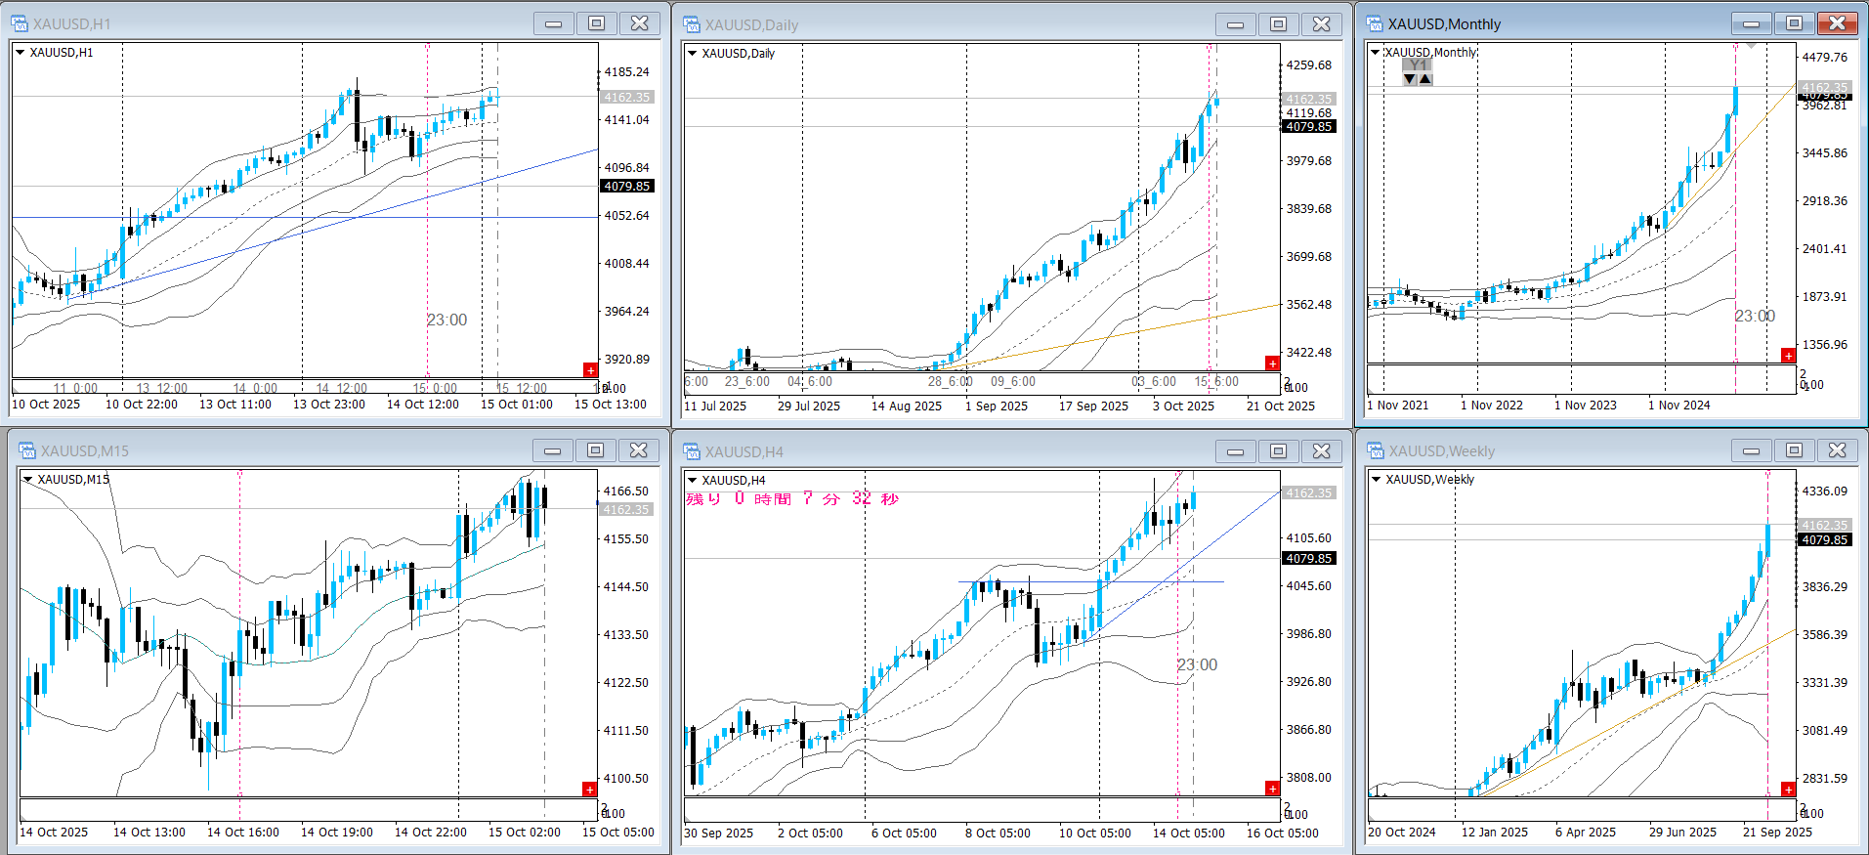This screenshot has height=855, width=1869.
Task: Click the chart icon in XAUUSD,Weekly title bar
Action: click(x=1376, y=450)
